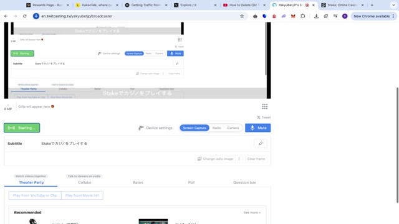Switch broadcast mode to Camera

233,128
